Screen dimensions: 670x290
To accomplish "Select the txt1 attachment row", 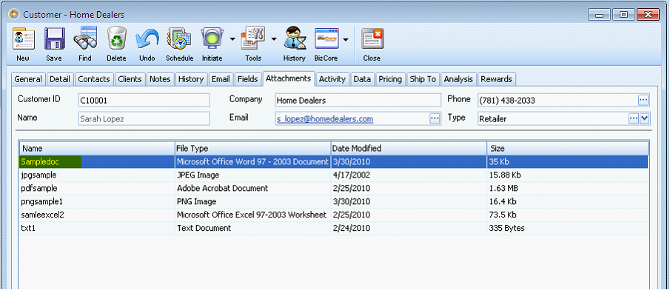I will tap(334, 228).
